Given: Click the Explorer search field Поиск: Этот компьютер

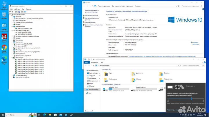Looking at the screenshot, I should 193,66.
